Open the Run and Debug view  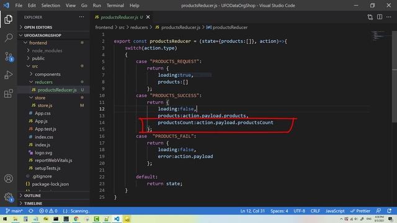pyautogui.click(x=8, y=75)
